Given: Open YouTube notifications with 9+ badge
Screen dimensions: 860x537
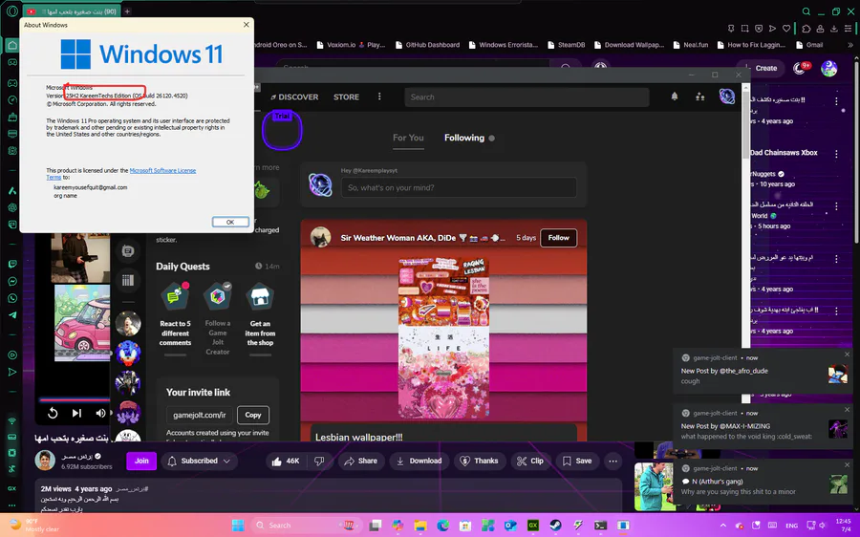Looking at the screenshot, I should (x=802, y=68).
